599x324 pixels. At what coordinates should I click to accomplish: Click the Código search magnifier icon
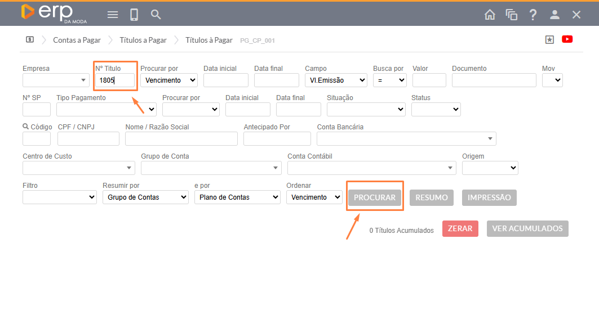pyautogui.click(x=26, y=127)
